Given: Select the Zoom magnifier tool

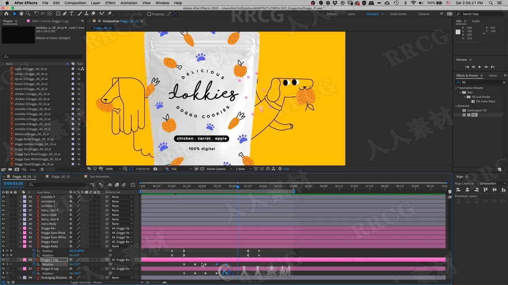Looking at the screenshot, I should point(28,13).
